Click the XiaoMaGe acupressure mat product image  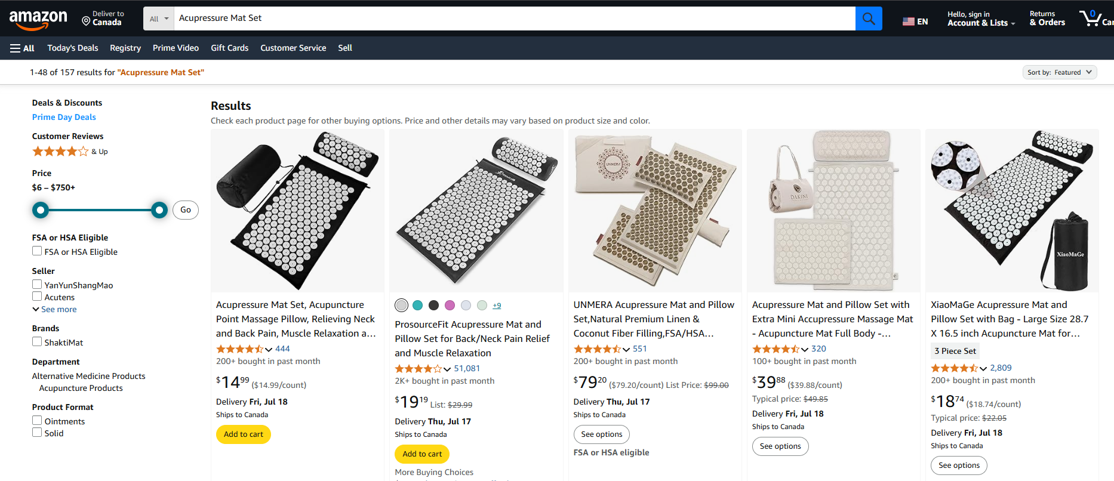pyautogui.click(x=1011, y=211)
